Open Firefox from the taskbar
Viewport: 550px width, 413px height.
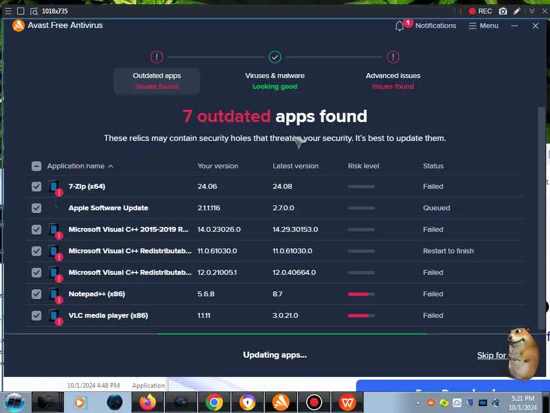coord(148,402)
